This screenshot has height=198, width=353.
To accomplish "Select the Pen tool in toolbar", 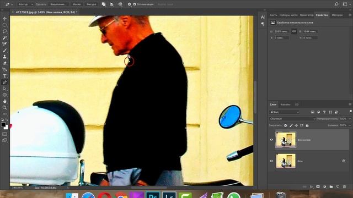I will (x=4, y=82).
